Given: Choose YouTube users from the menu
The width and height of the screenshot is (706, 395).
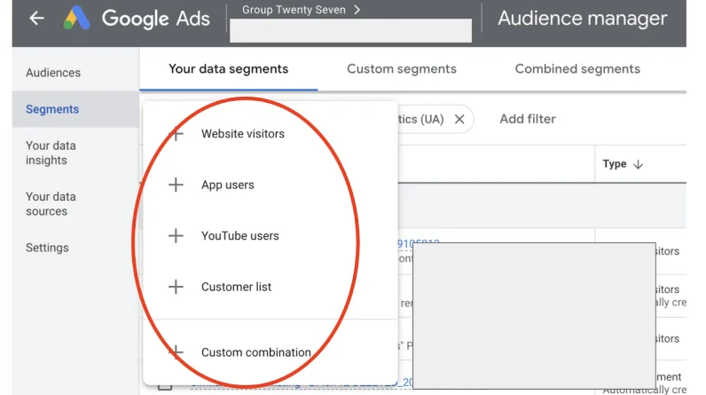Looking at the screenshot, I should tap(271, 235).
